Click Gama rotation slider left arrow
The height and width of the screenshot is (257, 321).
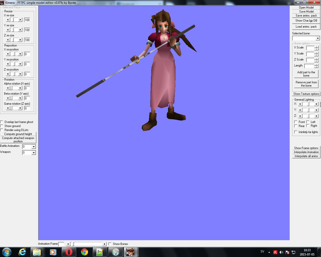(x=8, y=108)
